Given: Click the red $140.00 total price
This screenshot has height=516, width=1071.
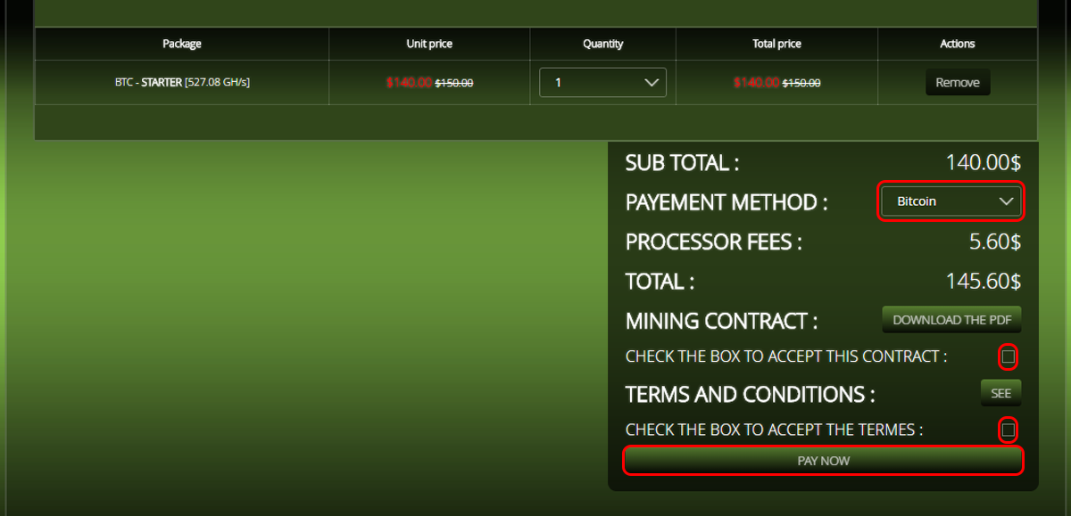Looking at the screenshot, I should (x=757, y=82).
